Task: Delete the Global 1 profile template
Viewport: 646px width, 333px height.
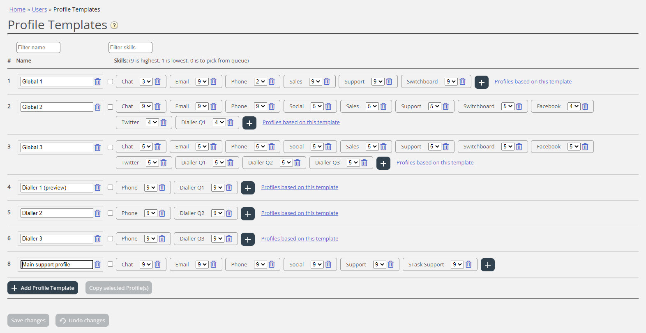Action: pos(97,81)
